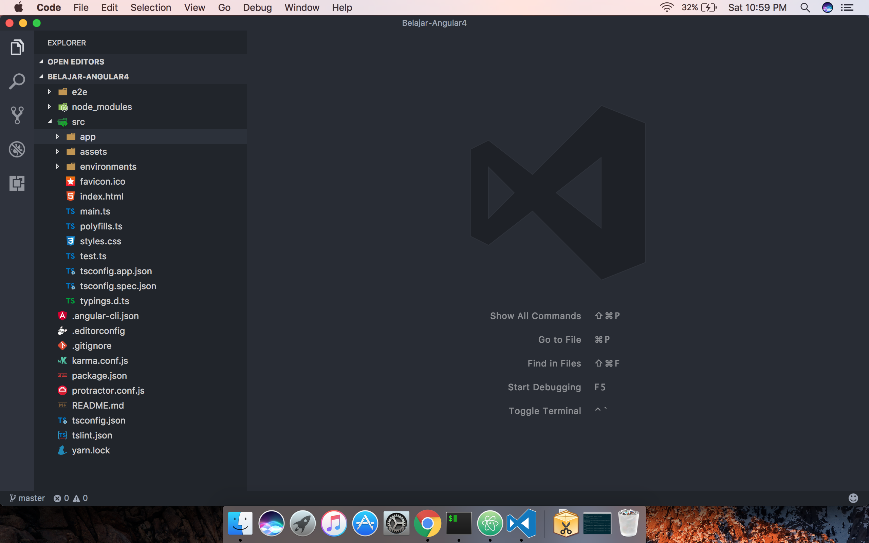Open Terminal from the dock
Image resolution: width=869 pixels, height=543 pixels.
click(459, 523)
